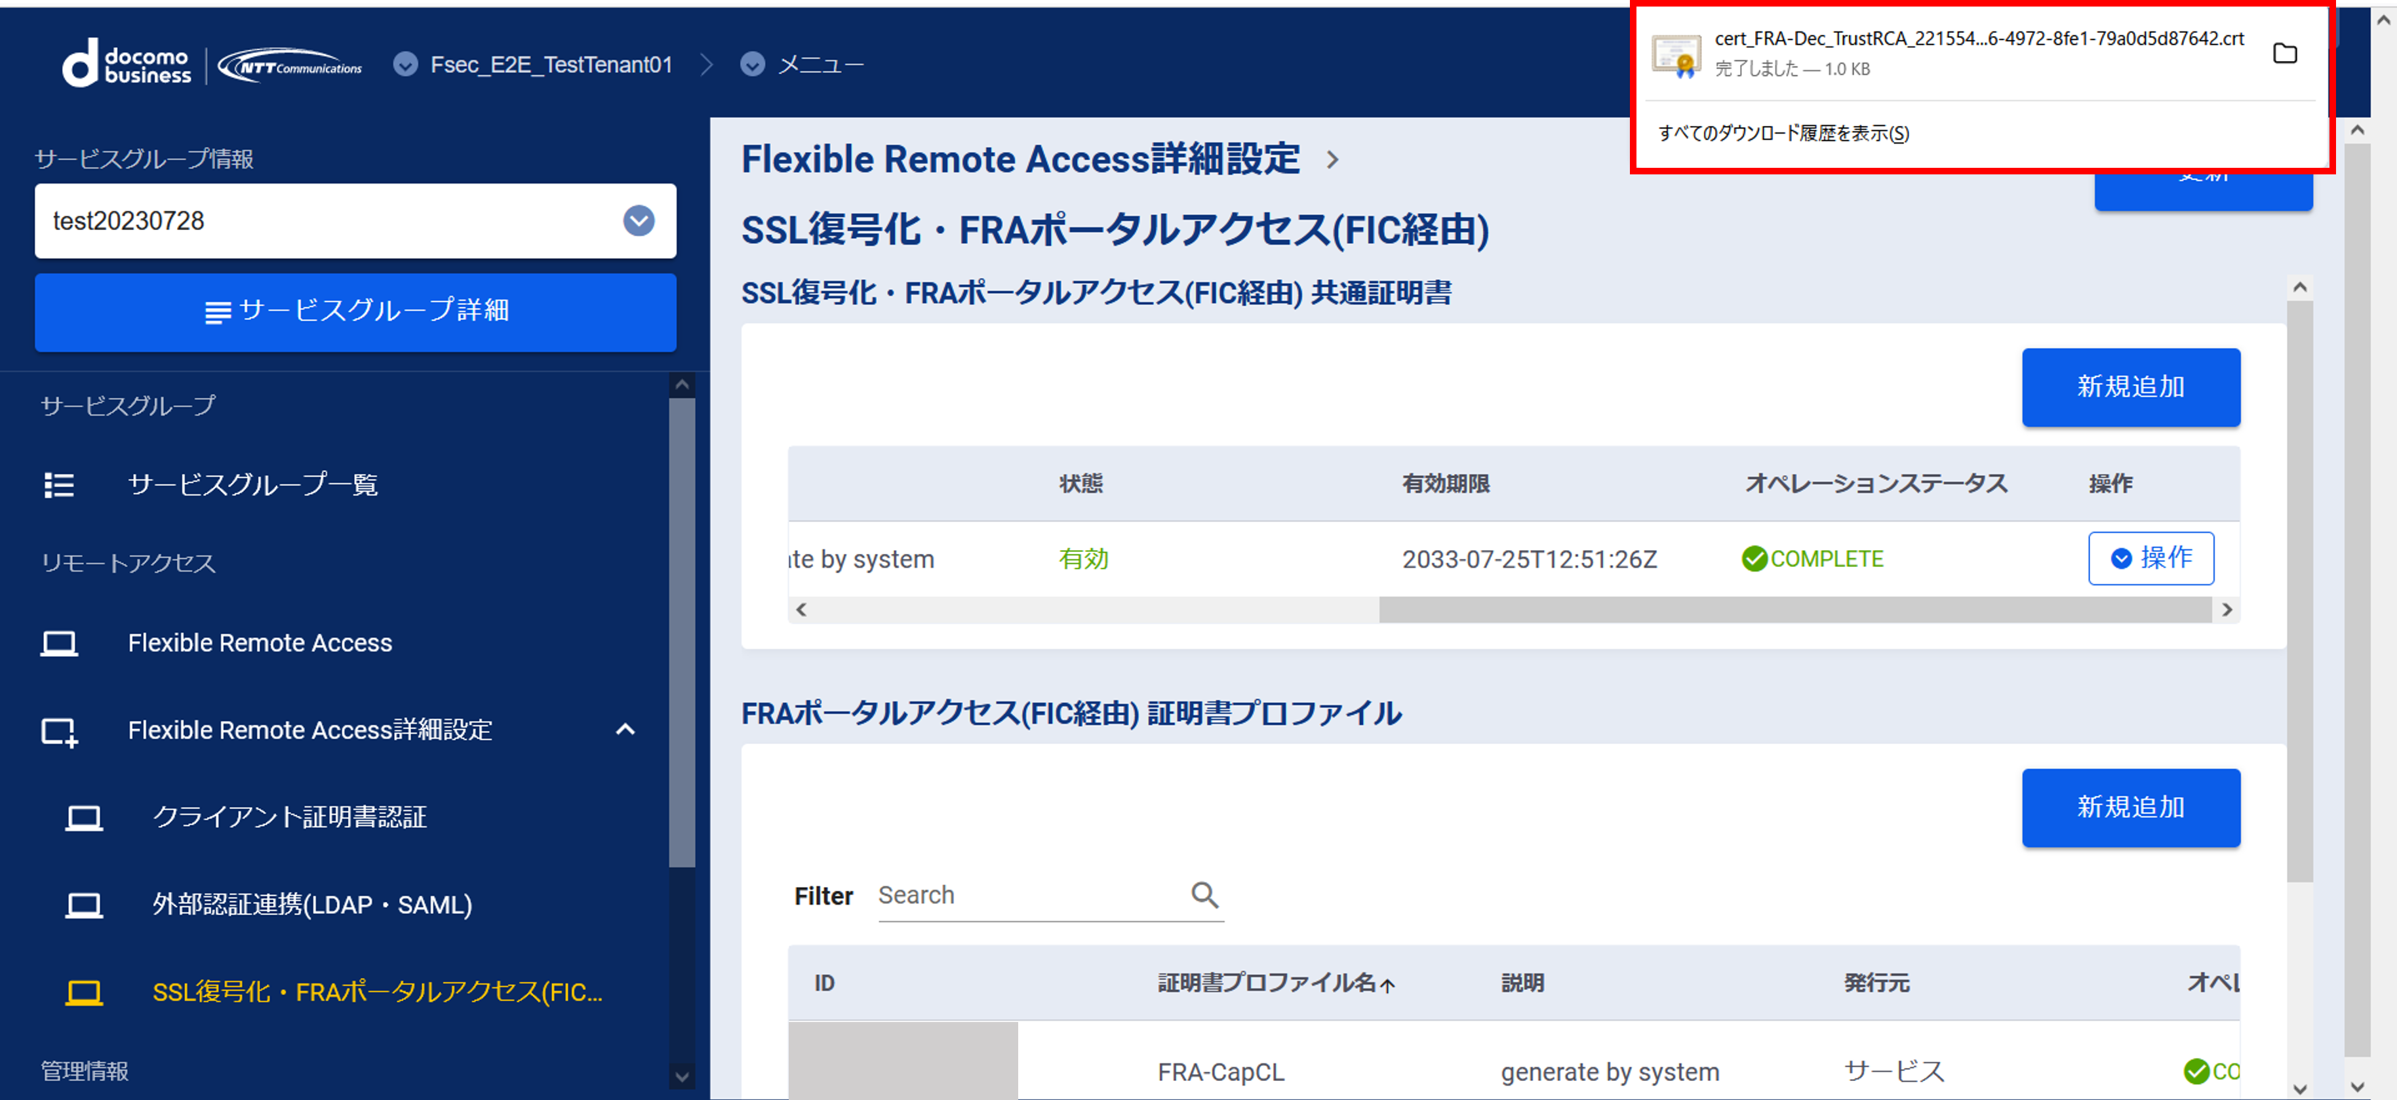
Task: Click laptop icon beside Flexible Remote Access
Action: 58,643
